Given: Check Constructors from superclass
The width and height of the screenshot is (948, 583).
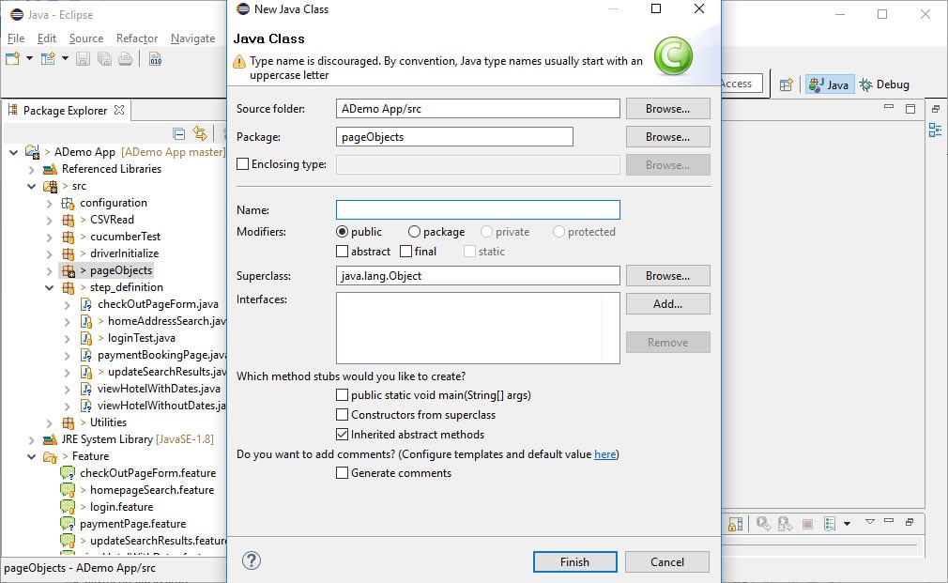Looking at the screenshot, I should pyautogui.click(x=343, y=414).
